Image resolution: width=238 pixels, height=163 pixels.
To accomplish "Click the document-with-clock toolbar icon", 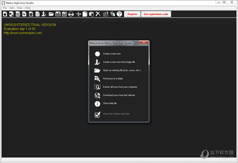I will tap(31, 14).
